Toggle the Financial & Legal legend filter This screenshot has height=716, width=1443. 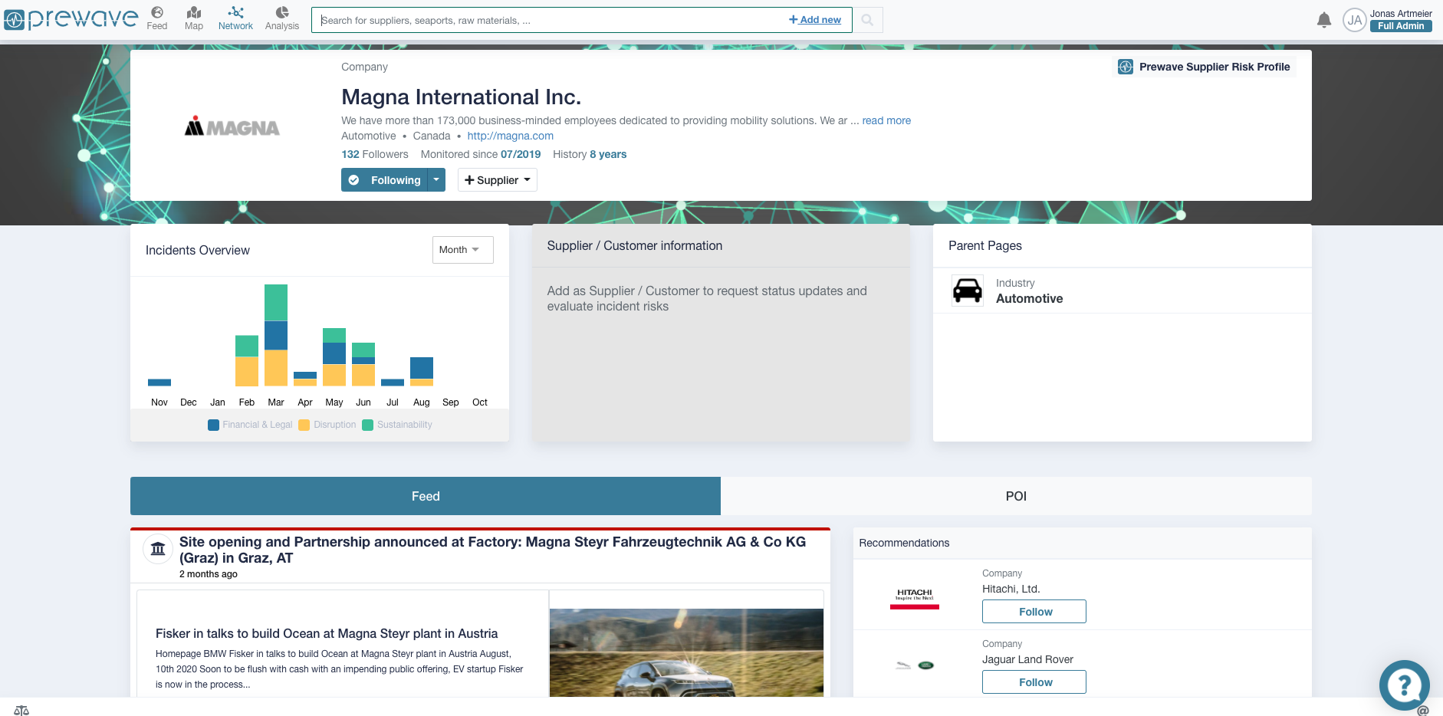249,424
